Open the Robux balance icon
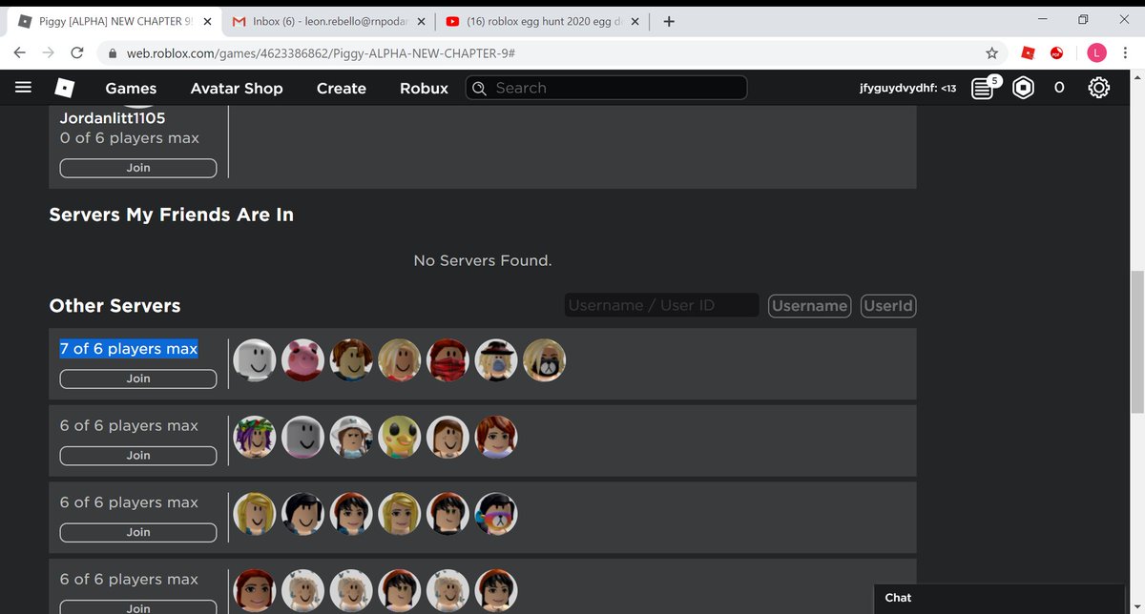This screenshot has width=1145, height=614. coord(1023,88)
